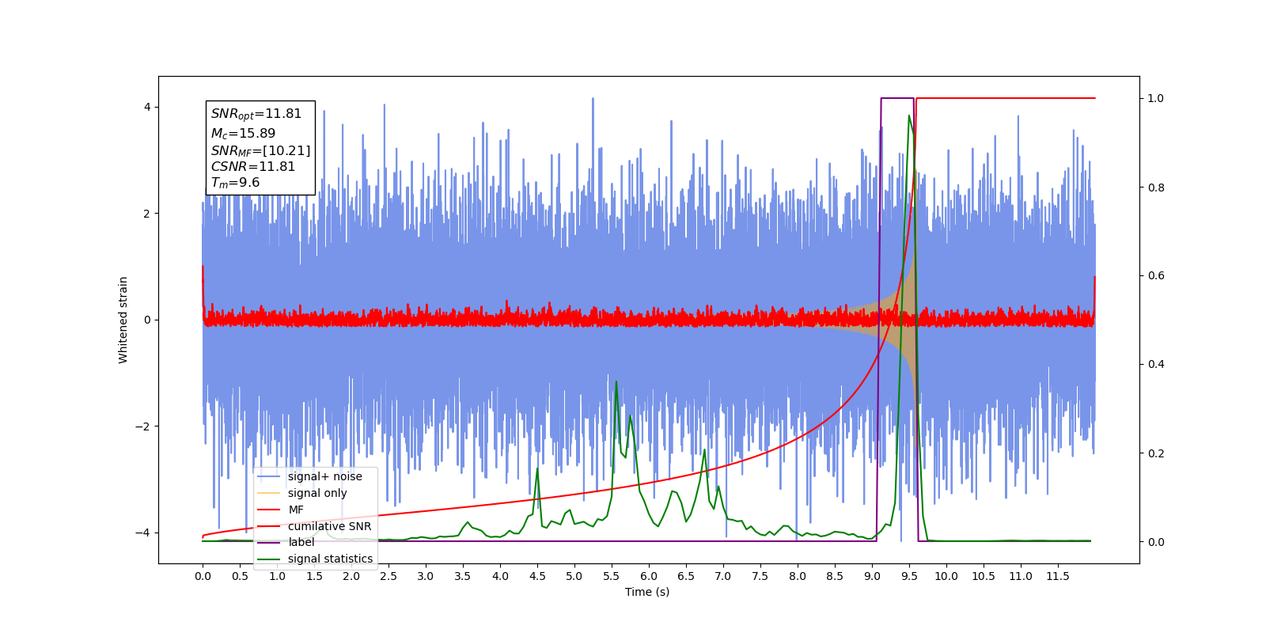Select the Mc=15.89 annotation line

tap(243, 134)
